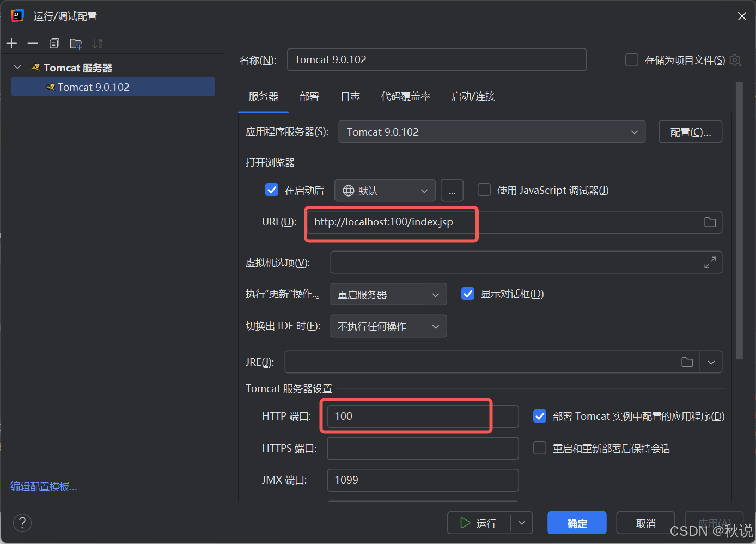This screenshot has width=756, height=544.
Task: Uncheck 在启动后 checkbox
Action: tap(272, 190)
